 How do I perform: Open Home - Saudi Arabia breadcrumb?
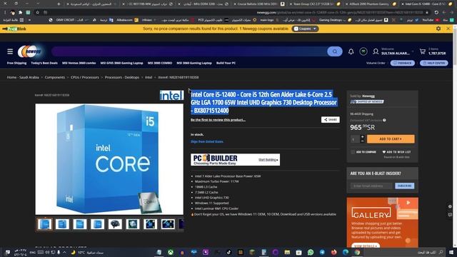pos(23,77)
